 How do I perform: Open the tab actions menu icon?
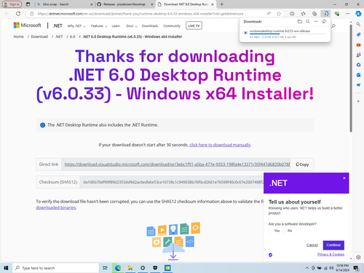tap(28, 4)
